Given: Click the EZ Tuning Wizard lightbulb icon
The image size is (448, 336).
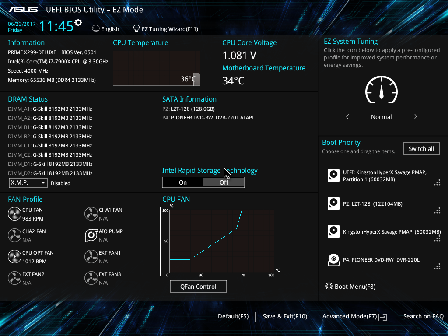Looking at the screenshot, I should [x=136, y=28].
